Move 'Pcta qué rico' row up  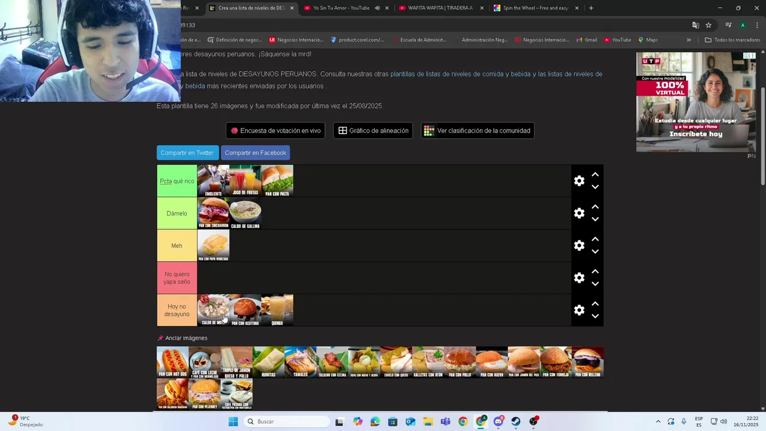point(595,175)
